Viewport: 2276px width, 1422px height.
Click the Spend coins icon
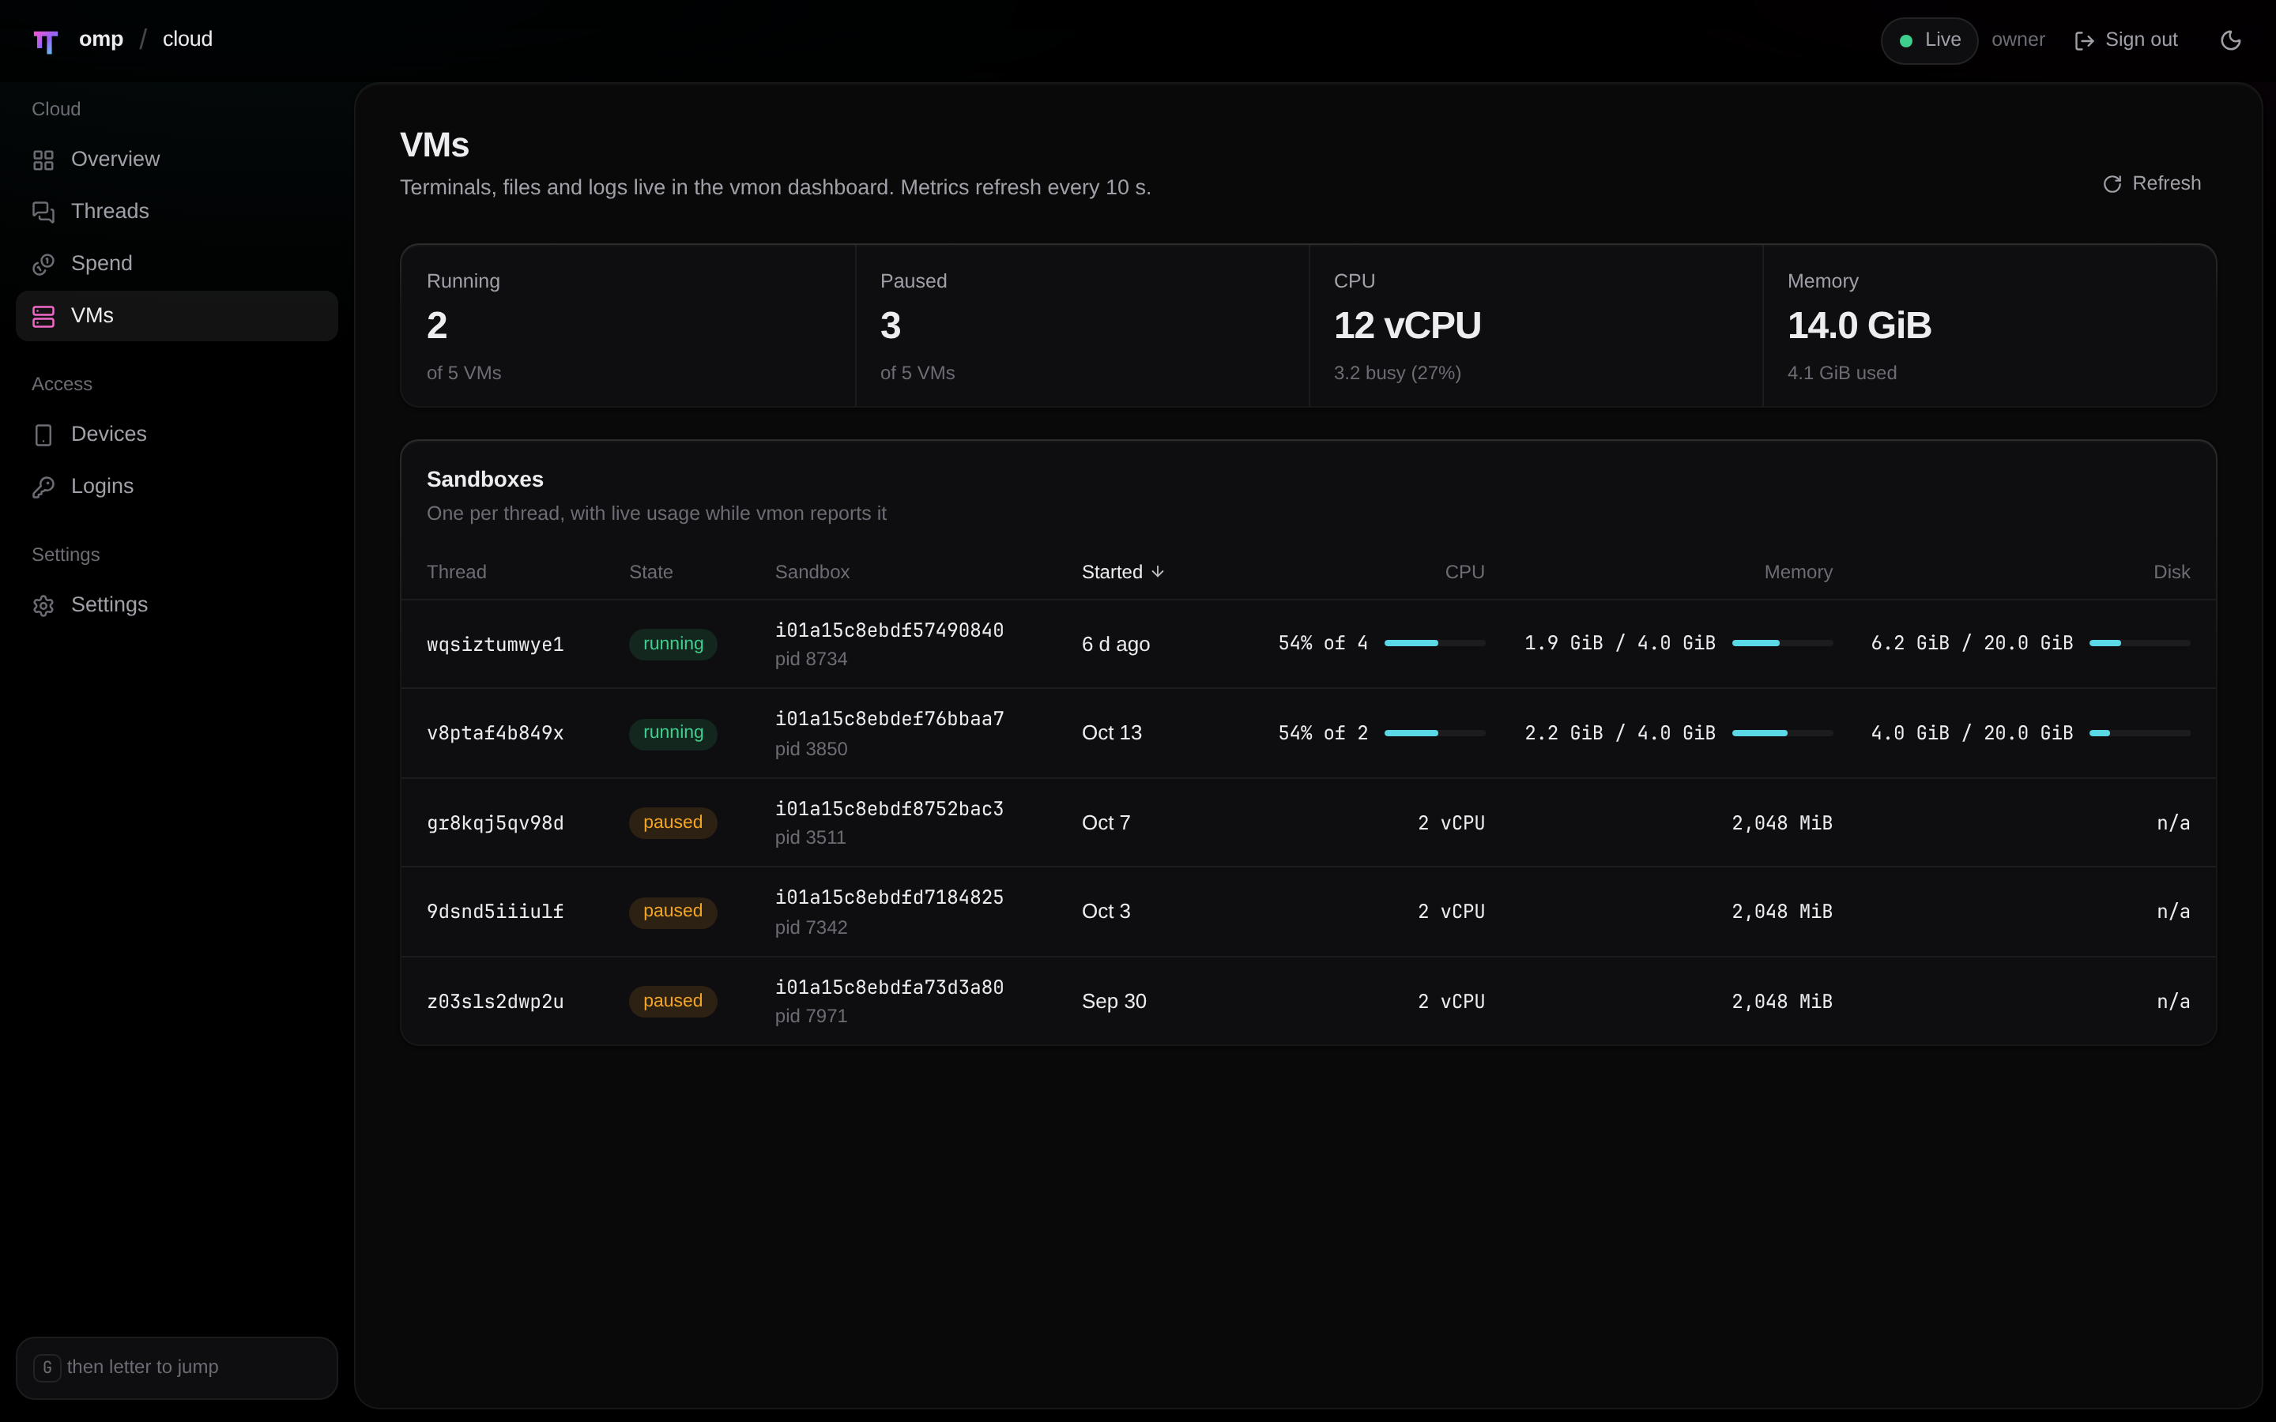coord(43,265)
